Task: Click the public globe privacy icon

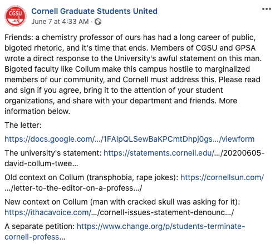Action: pyautogui.click(x=98, y=22)
